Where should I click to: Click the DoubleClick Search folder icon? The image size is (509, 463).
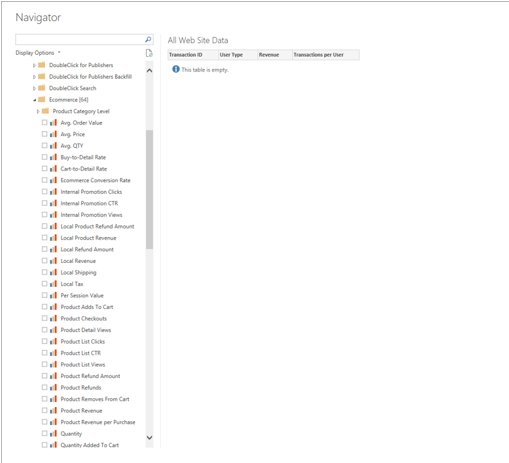click(x=41, y=88)
